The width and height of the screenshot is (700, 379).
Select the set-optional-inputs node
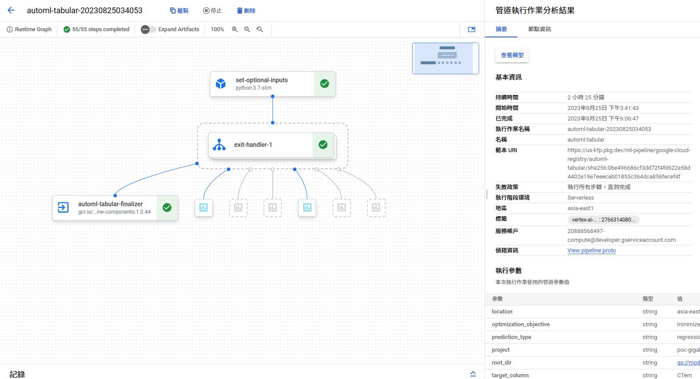click(x=262, y=84)
